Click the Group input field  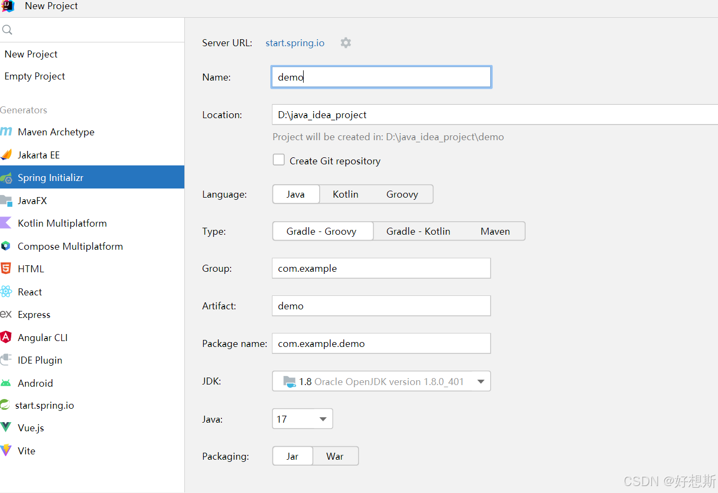382,268
